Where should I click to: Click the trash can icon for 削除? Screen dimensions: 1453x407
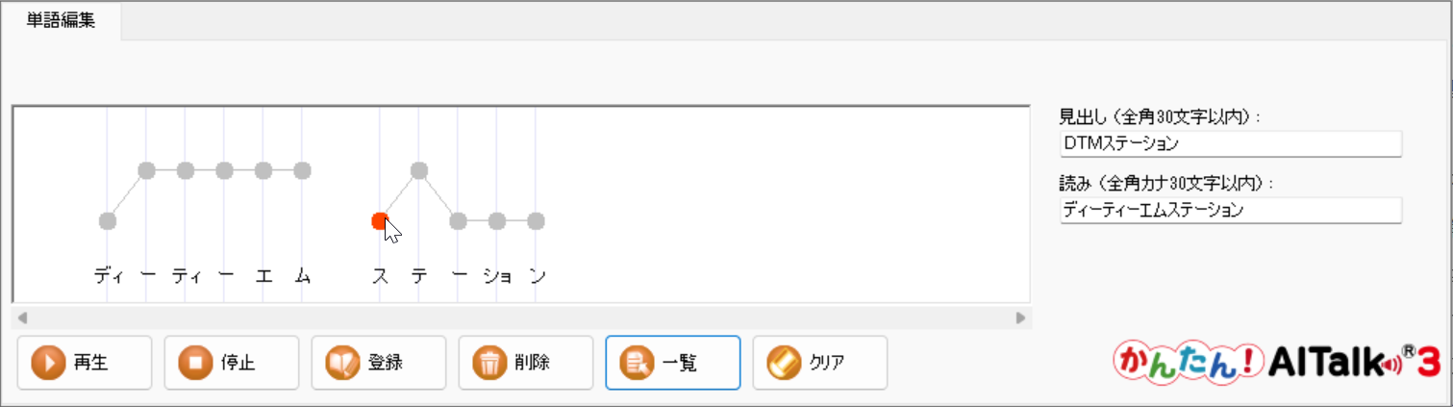pyautogui.click(x=489, y=363)
